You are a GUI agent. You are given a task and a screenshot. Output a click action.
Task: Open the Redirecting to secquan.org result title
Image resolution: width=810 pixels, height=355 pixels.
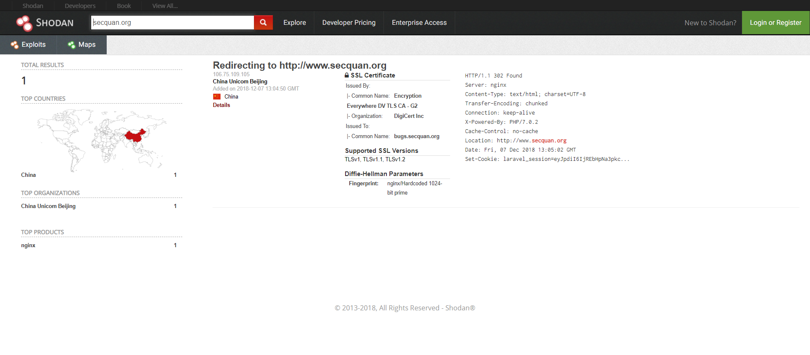click(300, 65)
